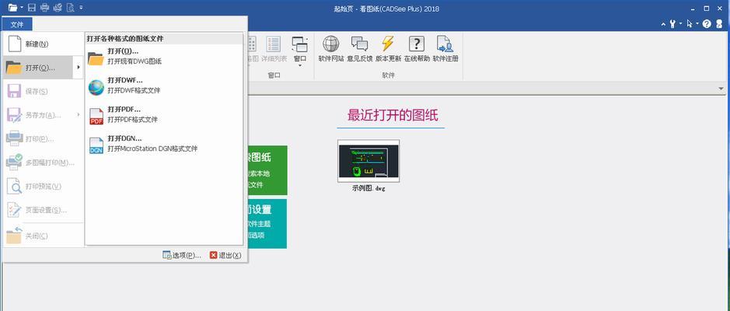Image resolution: width=730 pixels, height=311 pixels.
Task: Click the save disk icon in title bar
Action: click(32, 8)
